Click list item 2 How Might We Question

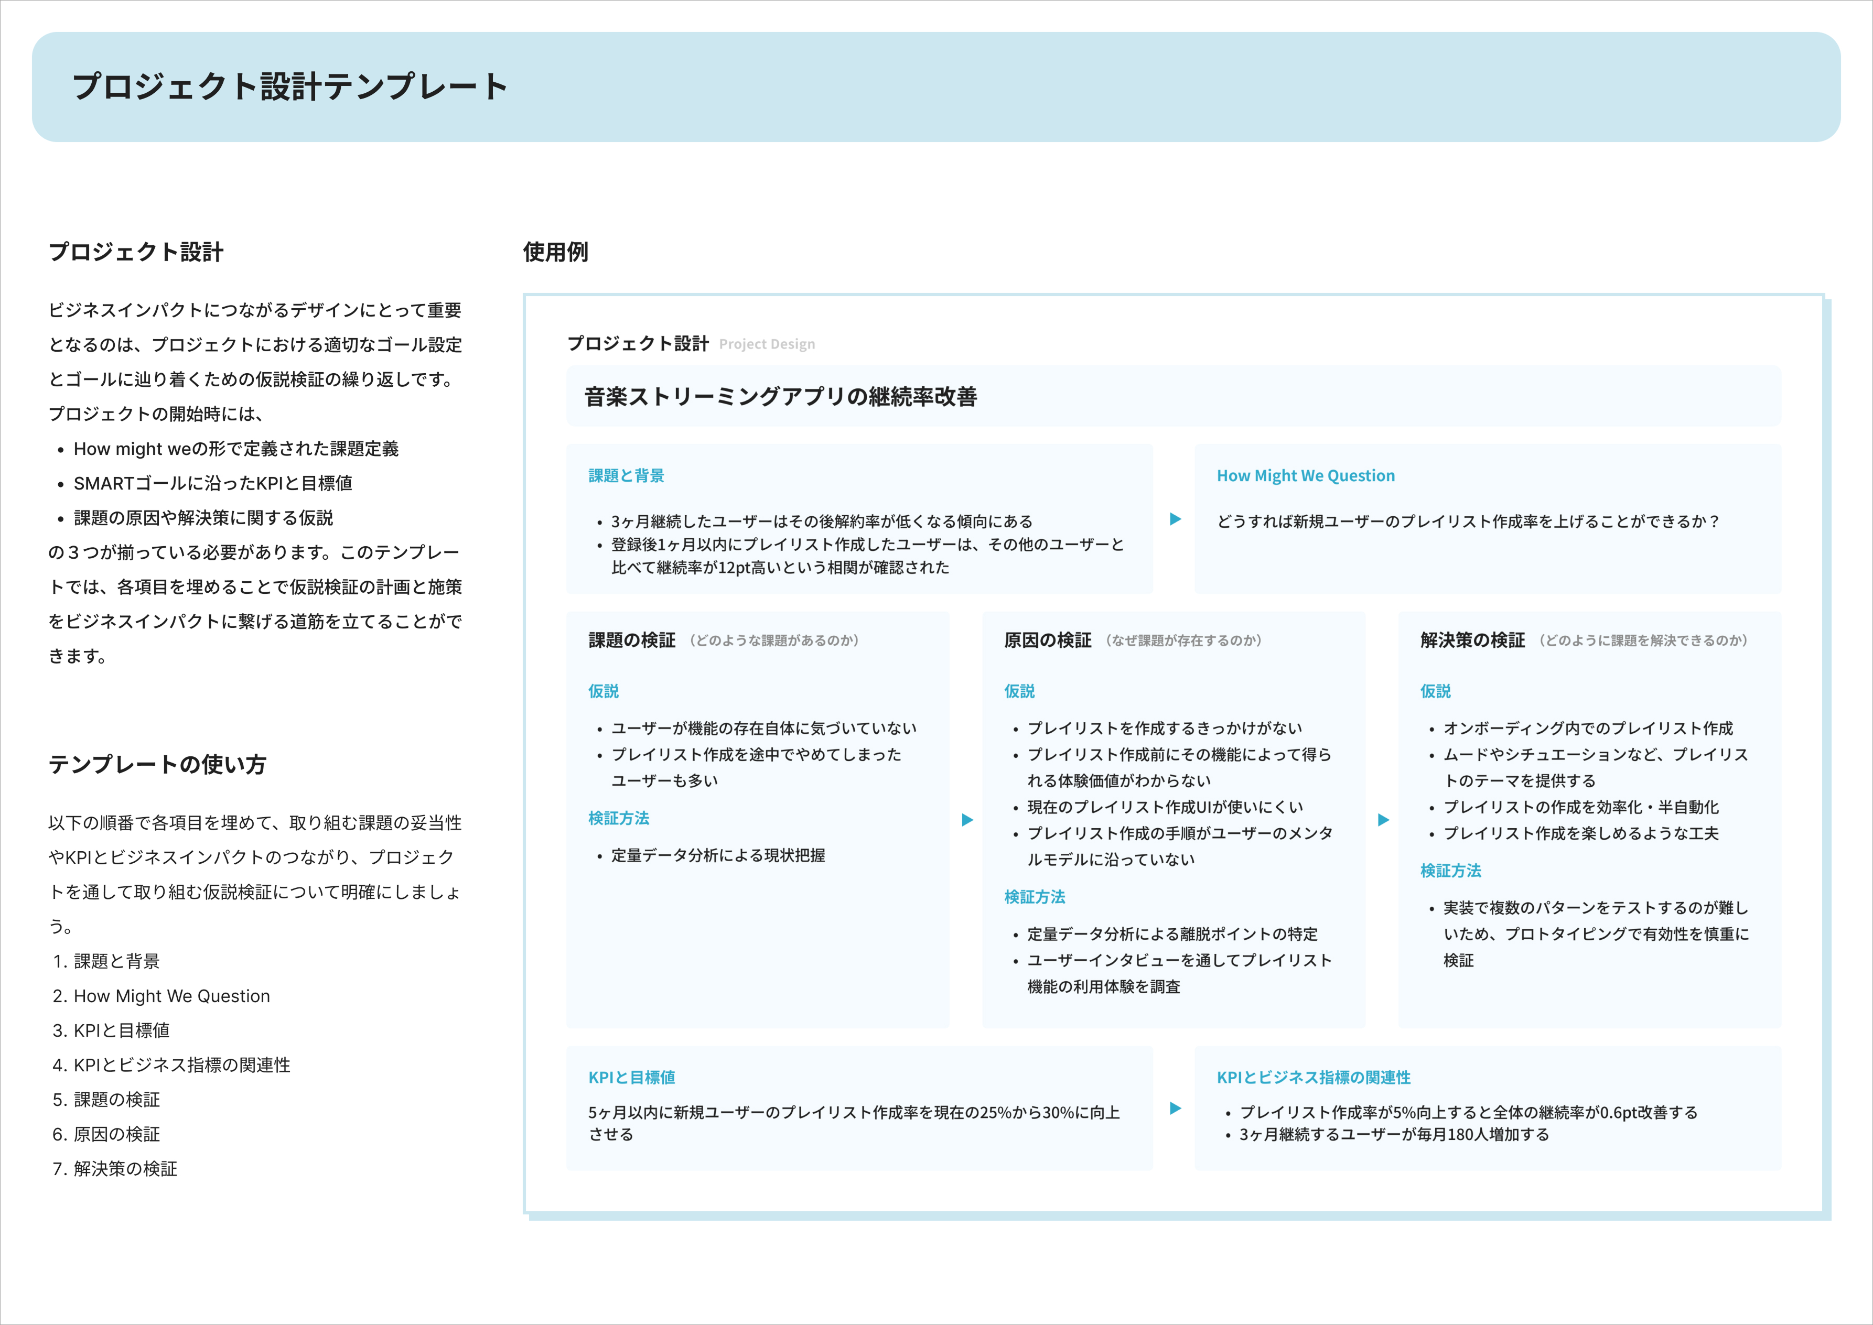(x=171, y=996)
